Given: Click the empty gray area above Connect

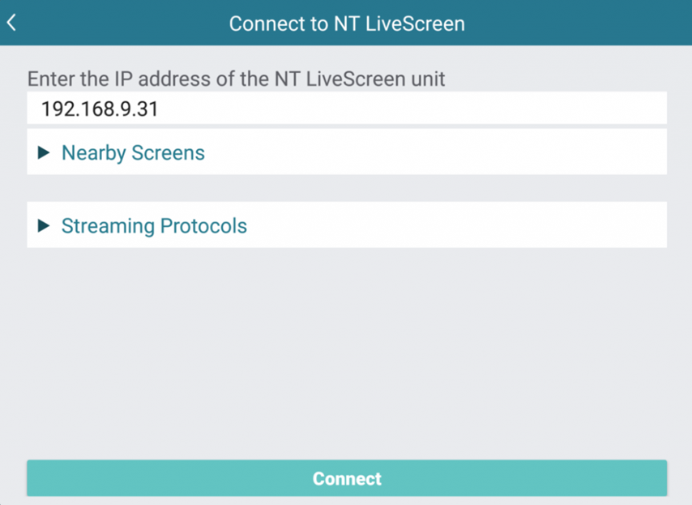Looking at the screenshot, I should point(347,353).
